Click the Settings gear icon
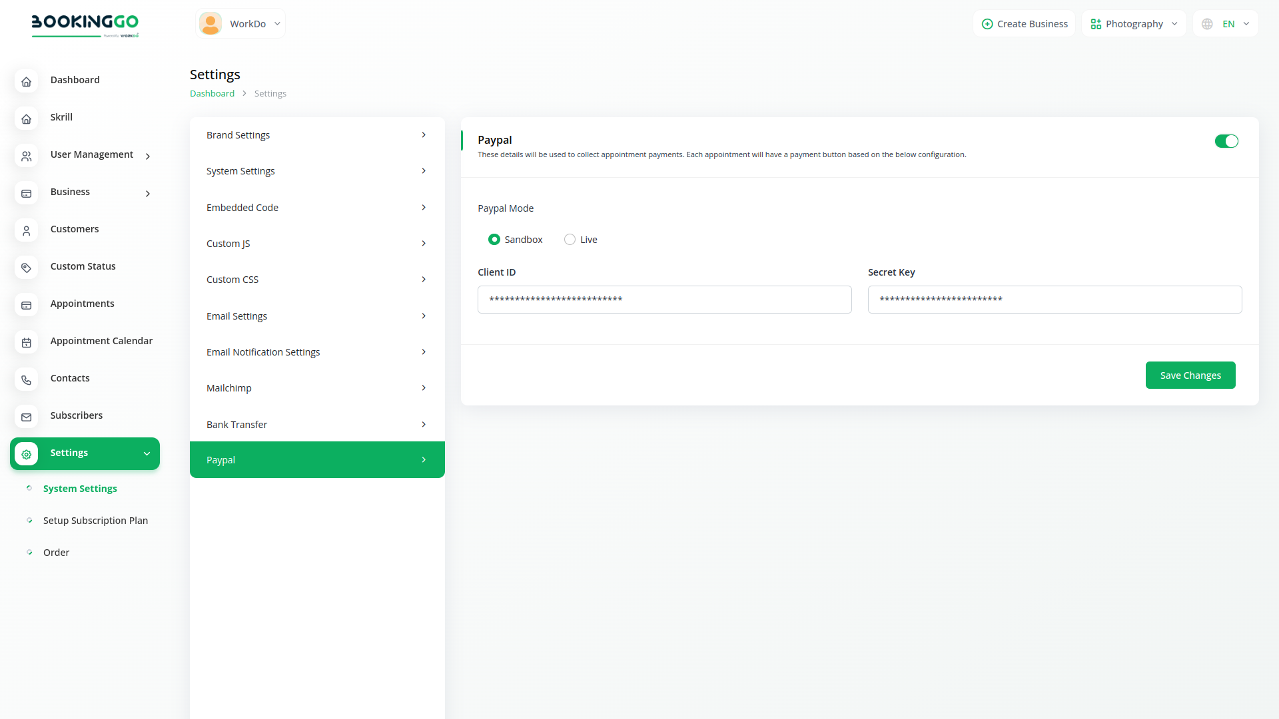The height and width of the screenshot is (719, 1279). click(26, 455)
